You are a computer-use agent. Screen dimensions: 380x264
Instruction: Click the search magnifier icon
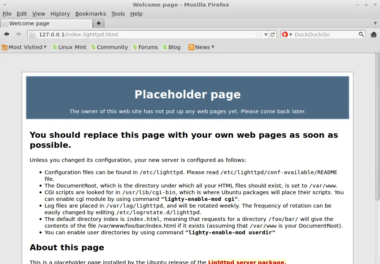pyautogui.click(x=361, y=35)
